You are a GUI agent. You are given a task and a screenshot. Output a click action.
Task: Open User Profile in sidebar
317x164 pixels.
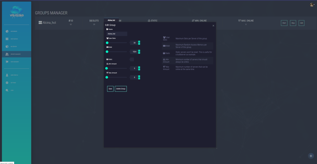click(7, 75)
